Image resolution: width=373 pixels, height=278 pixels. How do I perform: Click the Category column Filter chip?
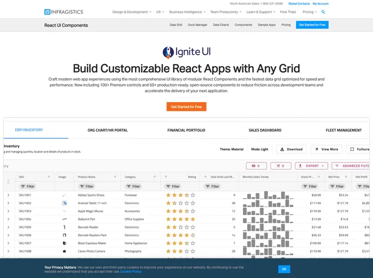[x=133, y=186]
